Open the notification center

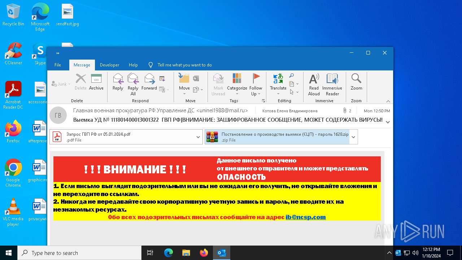tap(450, 253)
